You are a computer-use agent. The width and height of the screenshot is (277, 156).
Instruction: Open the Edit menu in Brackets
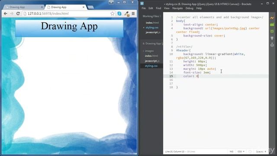coord(151,8)
